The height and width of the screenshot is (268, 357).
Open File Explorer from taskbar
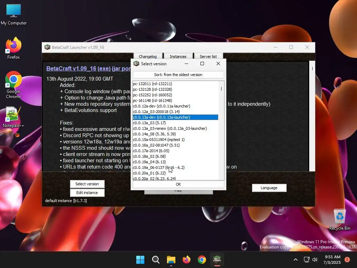[x=171, y=260]
